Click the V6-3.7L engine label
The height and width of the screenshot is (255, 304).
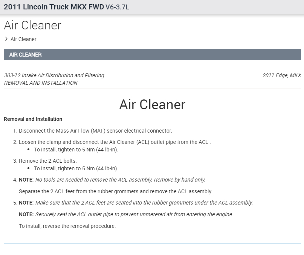[x=117, y=7]
